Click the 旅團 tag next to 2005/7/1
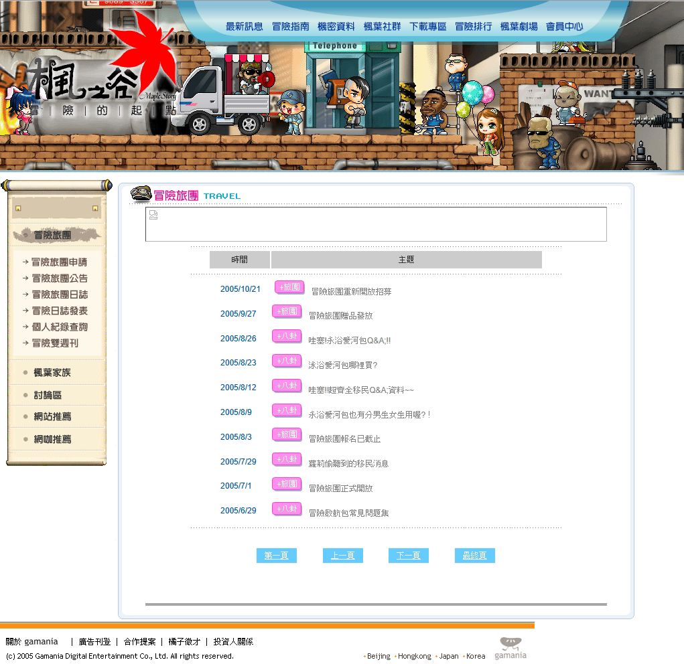 [x=287, y=484]
